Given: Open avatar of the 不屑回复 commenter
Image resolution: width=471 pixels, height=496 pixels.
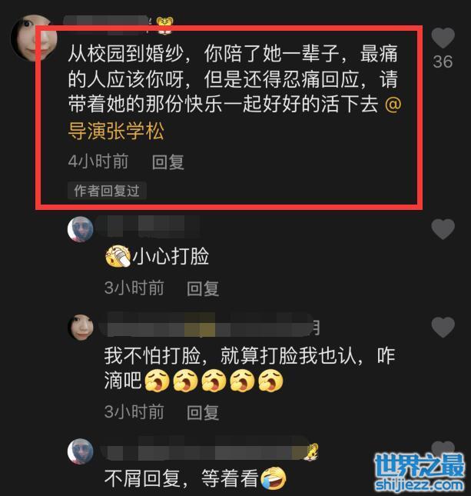Looking at the screenshot, I should [80, 451].
